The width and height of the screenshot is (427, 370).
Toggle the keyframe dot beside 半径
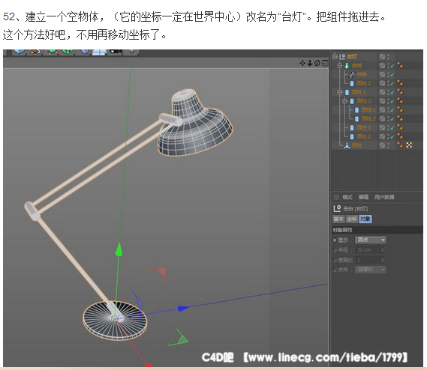(335, 250)
